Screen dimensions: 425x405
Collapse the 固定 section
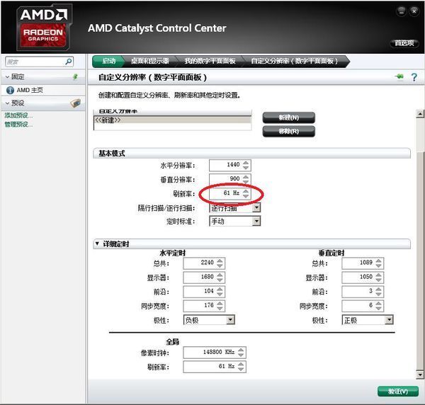(x=7, y=77)
